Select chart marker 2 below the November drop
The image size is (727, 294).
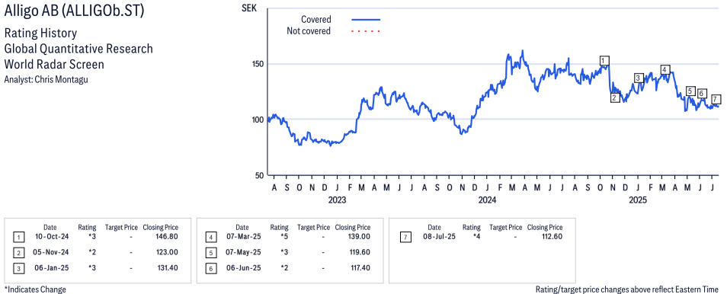tap(615, 97)
